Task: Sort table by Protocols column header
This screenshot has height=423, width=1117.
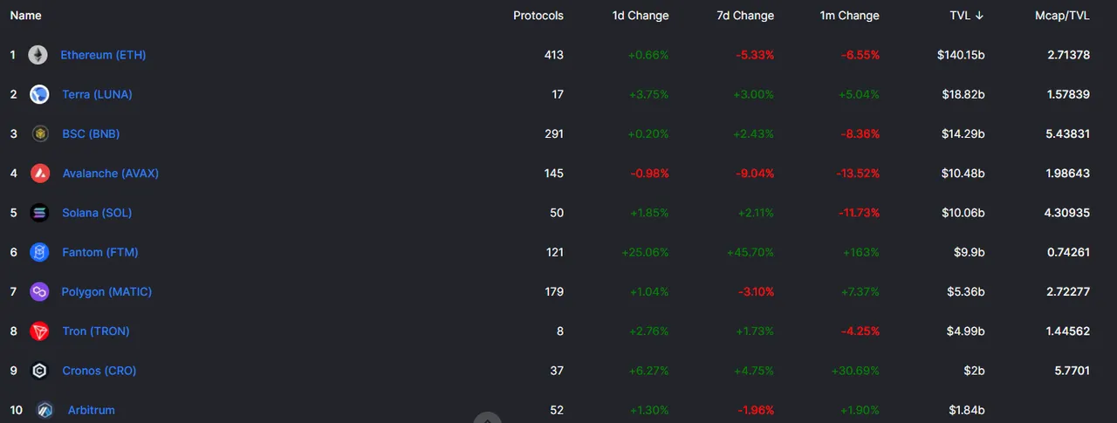Action: (x=538, y=16)
